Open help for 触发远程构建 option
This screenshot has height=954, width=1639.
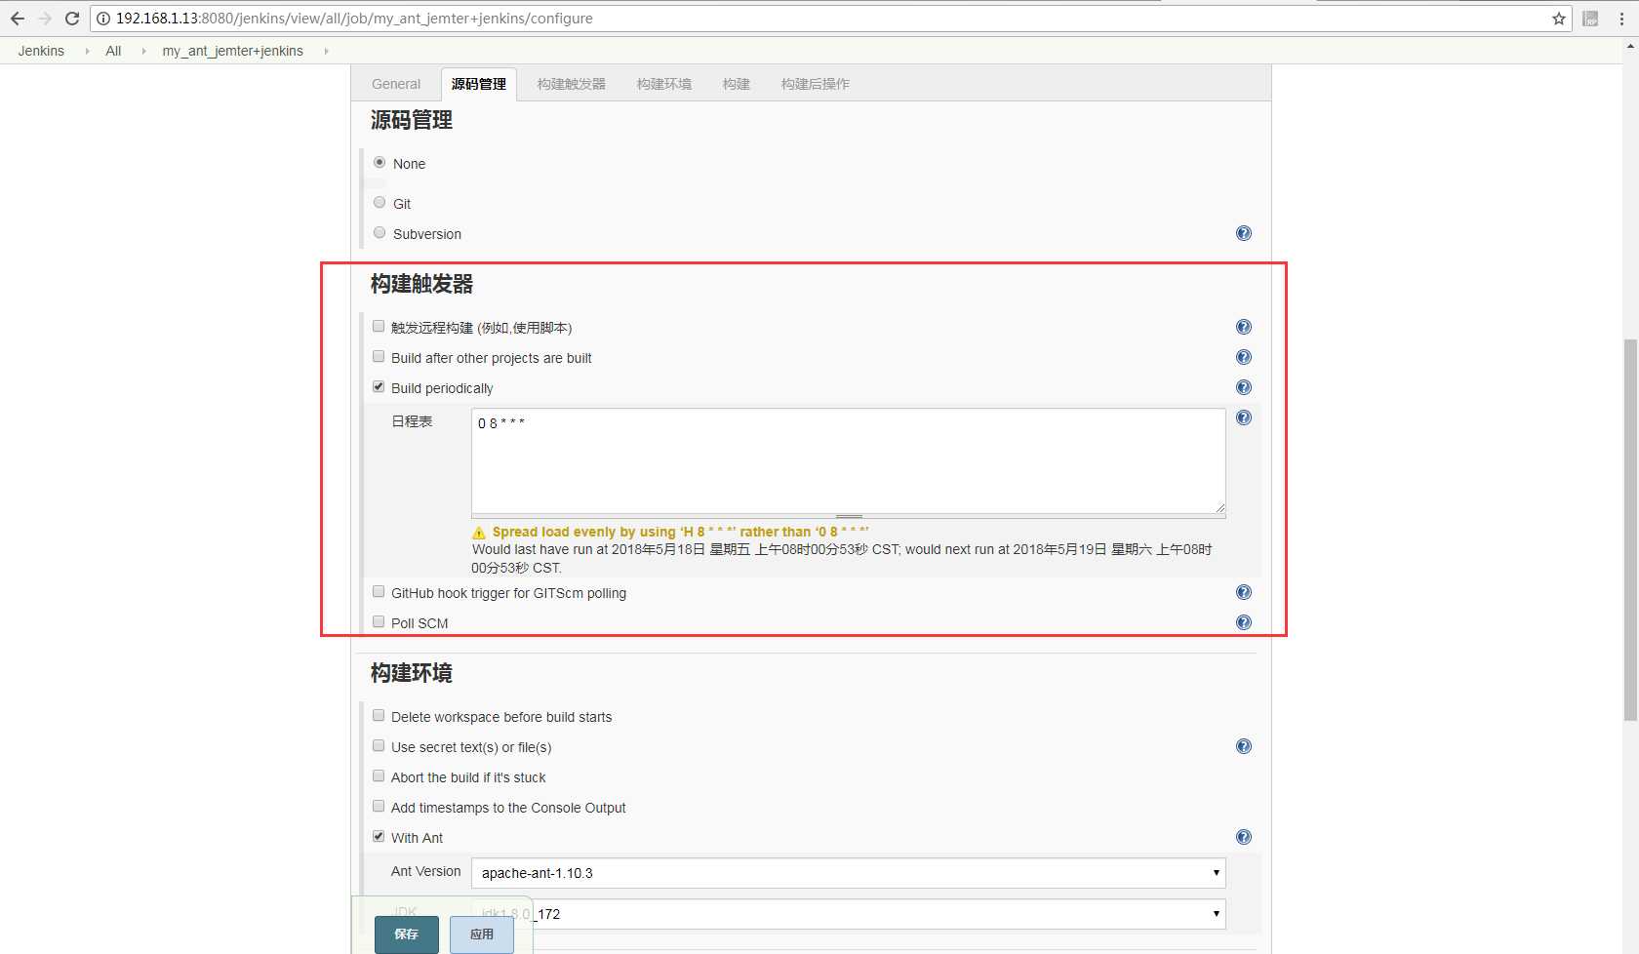tap(1243, 327)
